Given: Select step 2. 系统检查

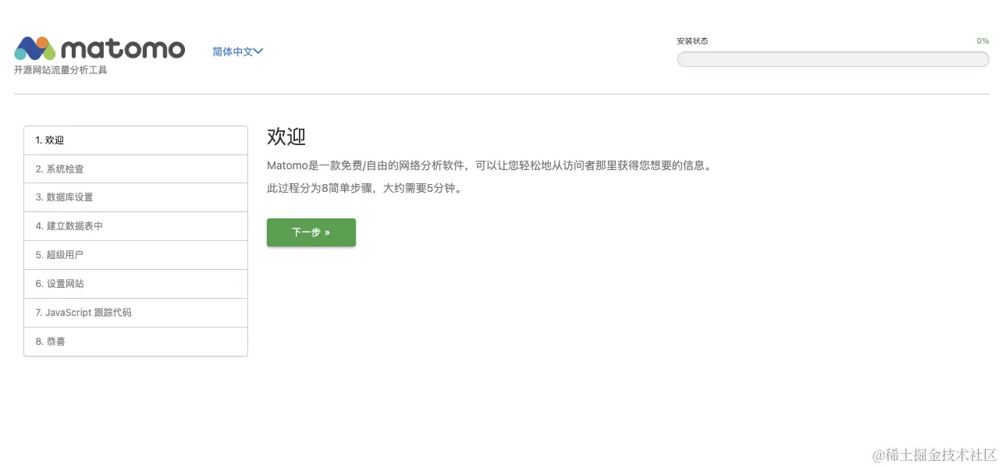Looking at the screenshot, I should 136,169.
